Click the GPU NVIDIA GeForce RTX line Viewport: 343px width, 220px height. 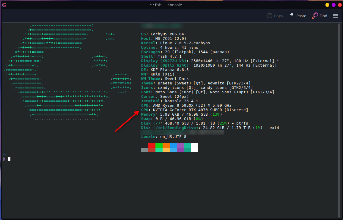[x=195, y=110]
